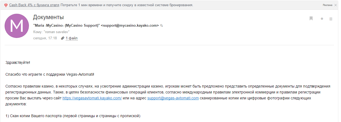341x122 pixels.
Task: Click the email subject 'Документы'
Action: pos(48,17)
